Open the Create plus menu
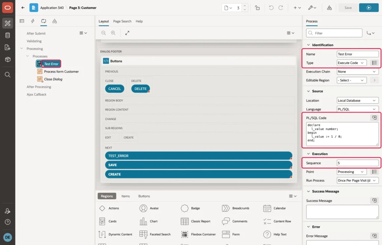The image size is (382, 245). [297, 8]
